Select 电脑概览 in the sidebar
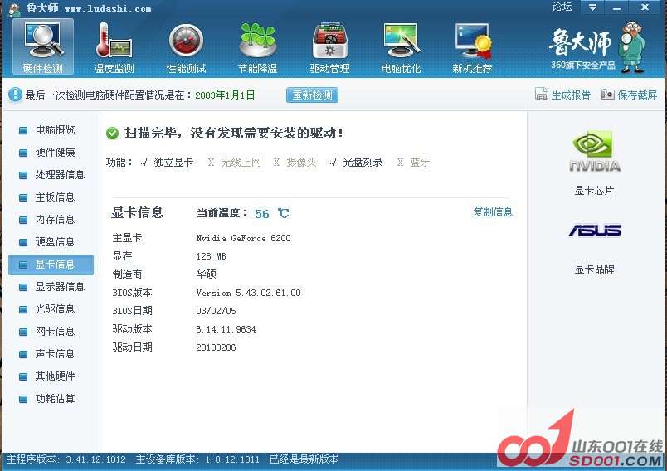667x471 pixels. tap(55, 130)
